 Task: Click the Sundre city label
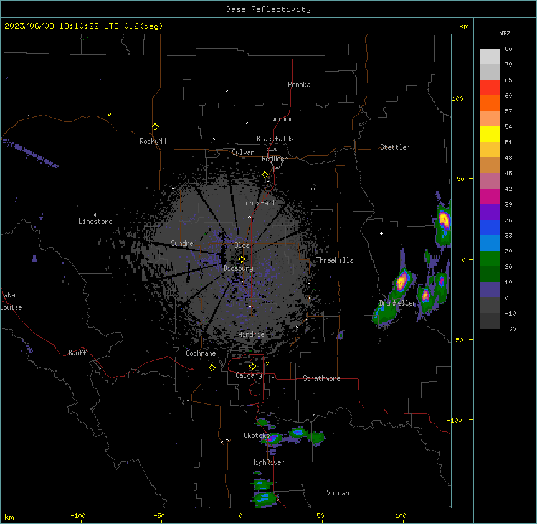(182, 243)
